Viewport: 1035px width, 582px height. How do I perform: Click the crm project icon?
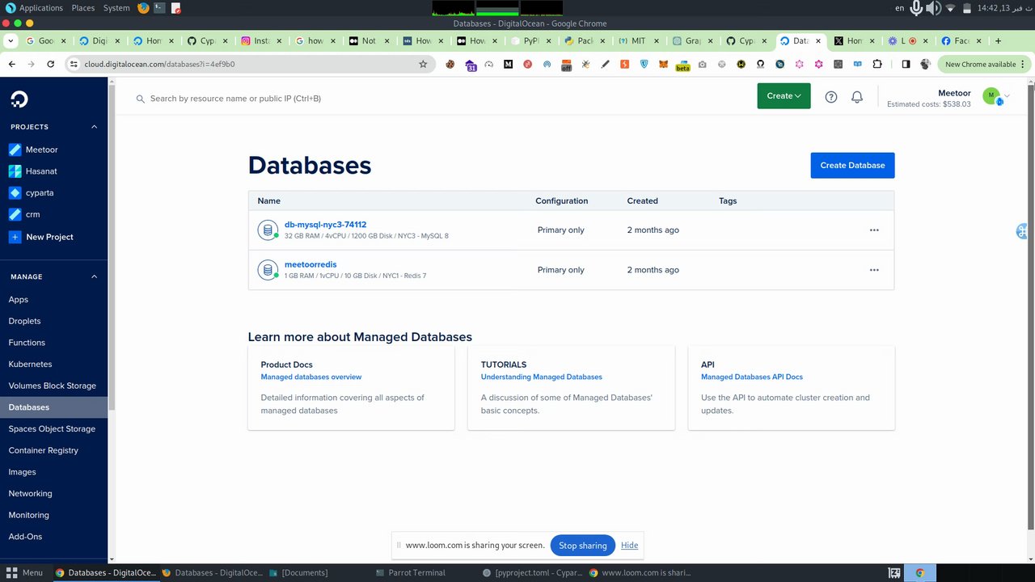(x=14, y=214)
